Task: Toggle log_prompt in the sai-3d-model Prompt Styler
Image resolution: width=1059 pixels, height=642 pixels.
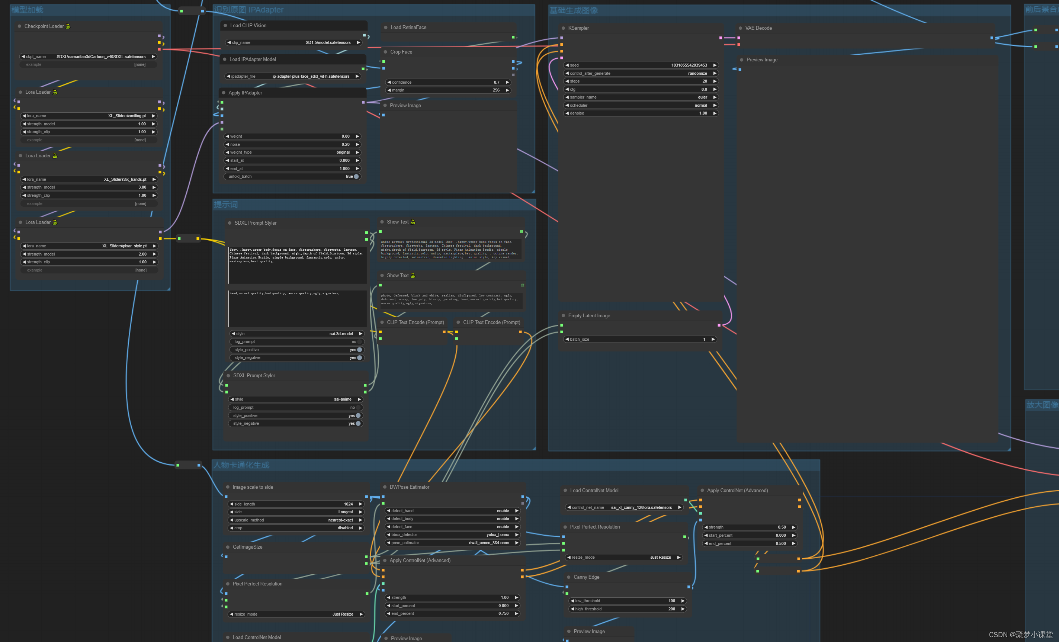Action: pyautogui.click(x=359, y=341)
